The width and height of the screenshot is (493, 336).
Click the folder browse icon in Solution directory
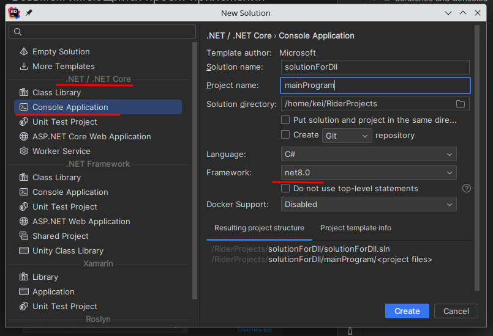[x=461, y=104]
